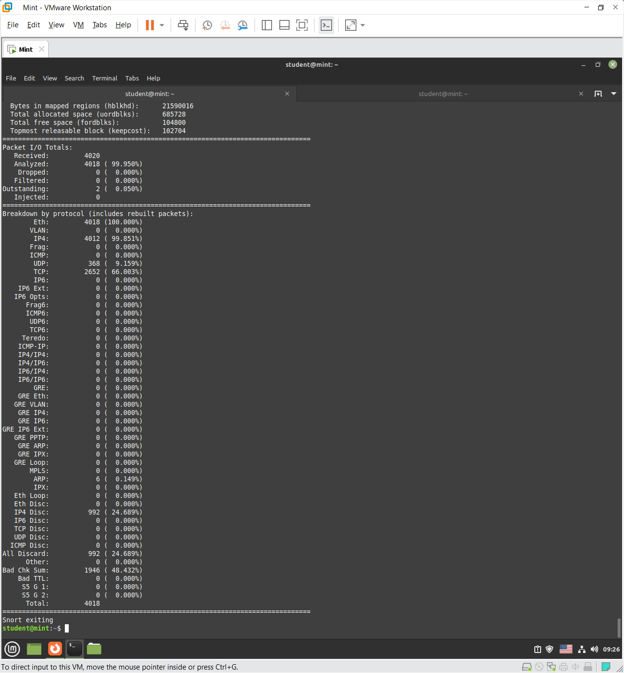Toggle the console view button
This screenshot has height=673, width=624.
click(326, 25)
